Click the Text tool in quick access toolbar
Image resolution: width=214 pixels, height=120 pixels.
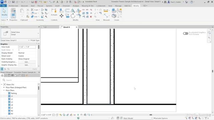(x=57, y=2)
